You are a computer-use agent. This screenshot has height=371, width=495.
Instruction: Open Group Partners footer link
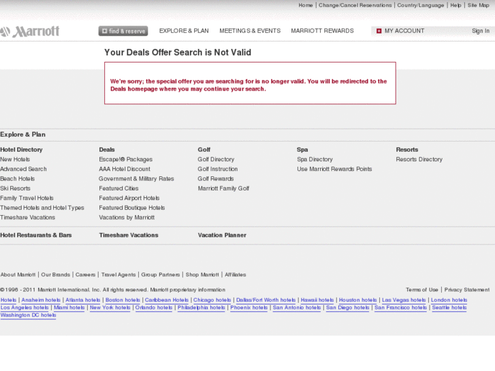click(x=161, y=275)
